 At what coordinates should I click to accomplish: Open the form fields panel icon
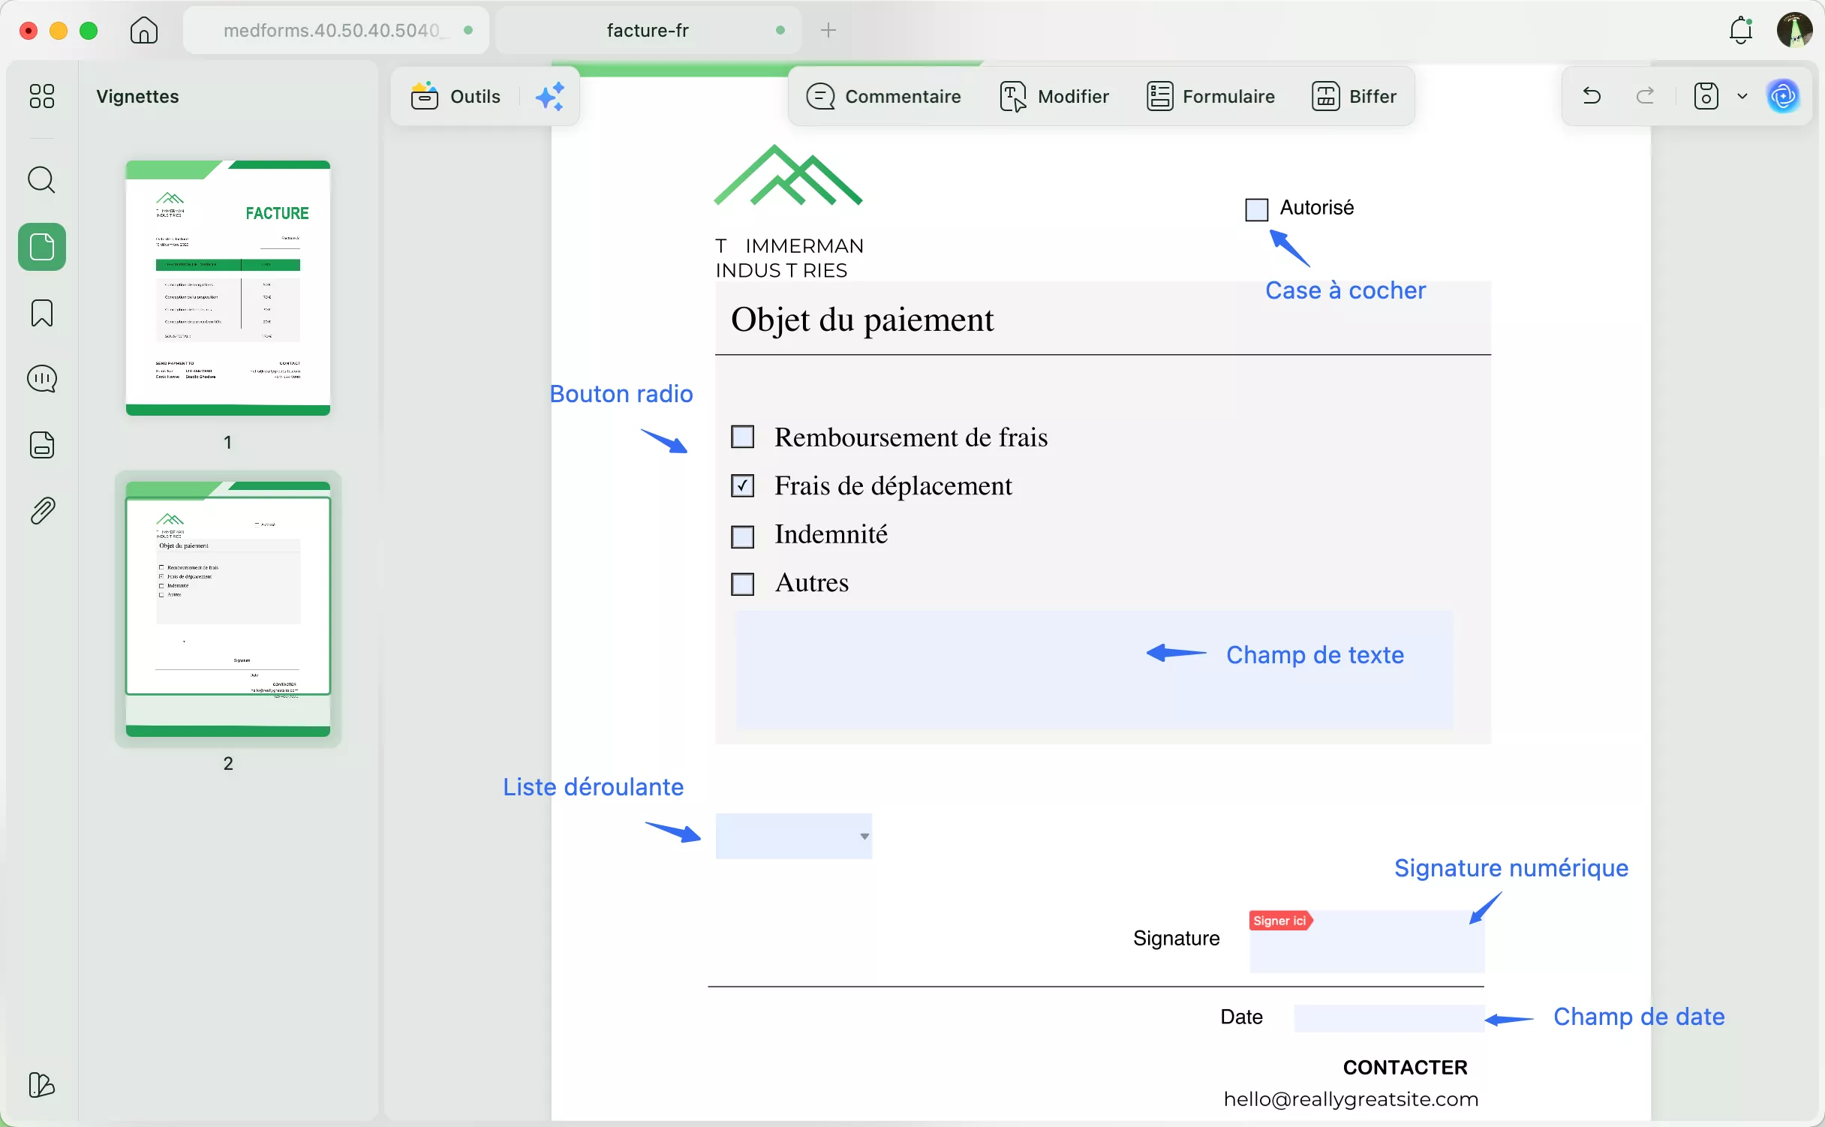[42, 445]
